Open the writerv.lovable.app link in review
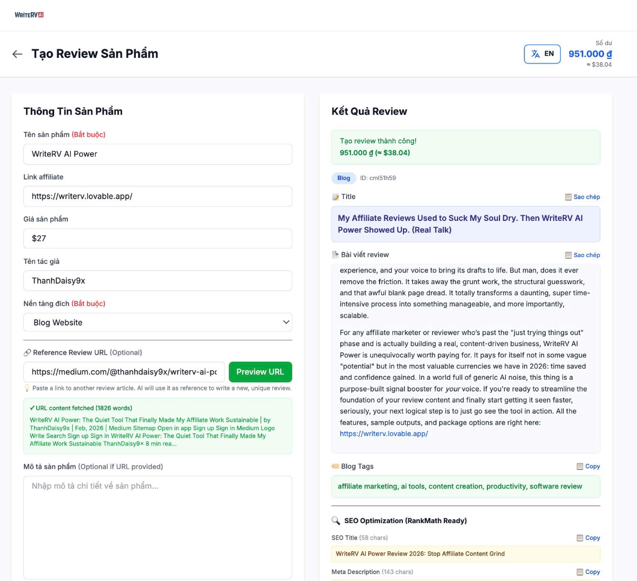The image size is (637, 581). click(384, 434)
